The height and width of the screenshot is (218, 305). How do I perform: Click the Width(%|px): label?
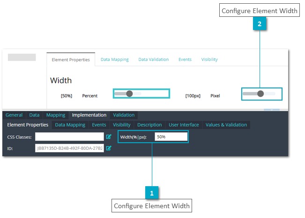coord(133,137)
